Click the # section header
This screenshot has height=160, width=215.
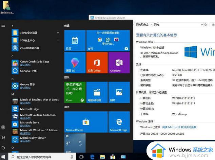click(12, 26)
